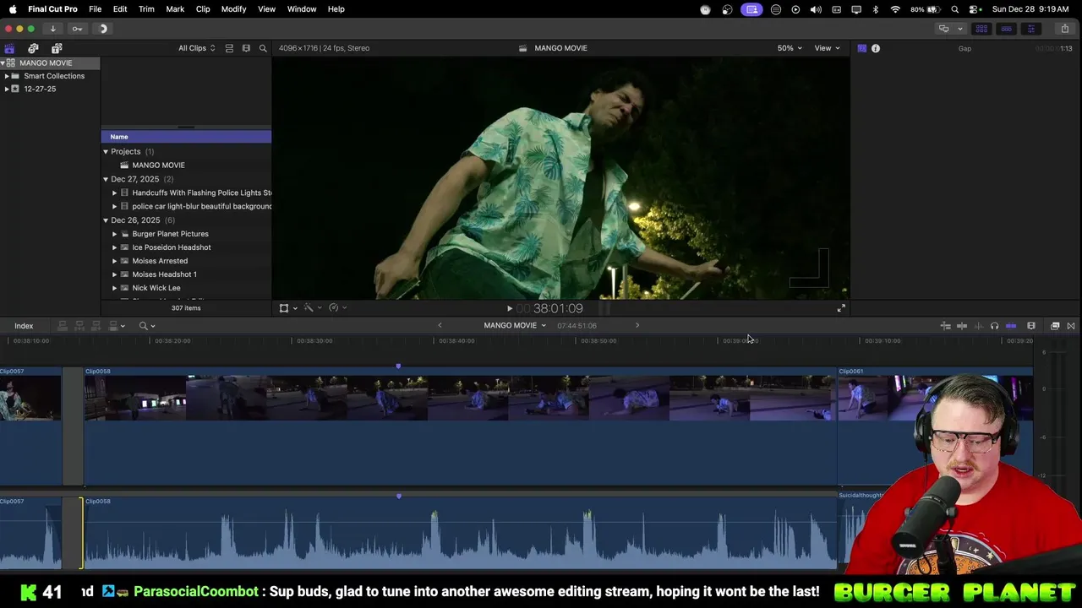Open the retime speed options popup

[337, 308]
